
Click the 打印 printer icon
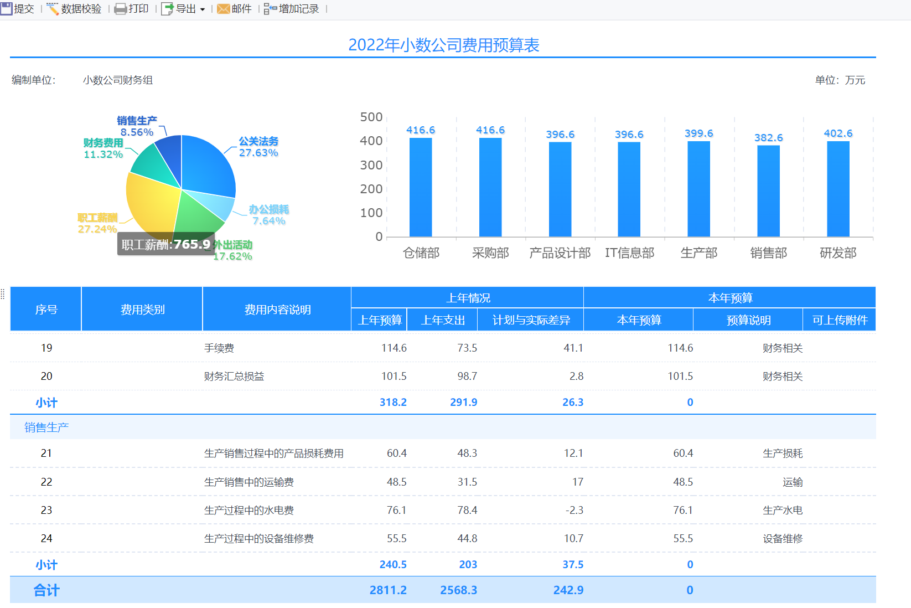click(120, 9)
